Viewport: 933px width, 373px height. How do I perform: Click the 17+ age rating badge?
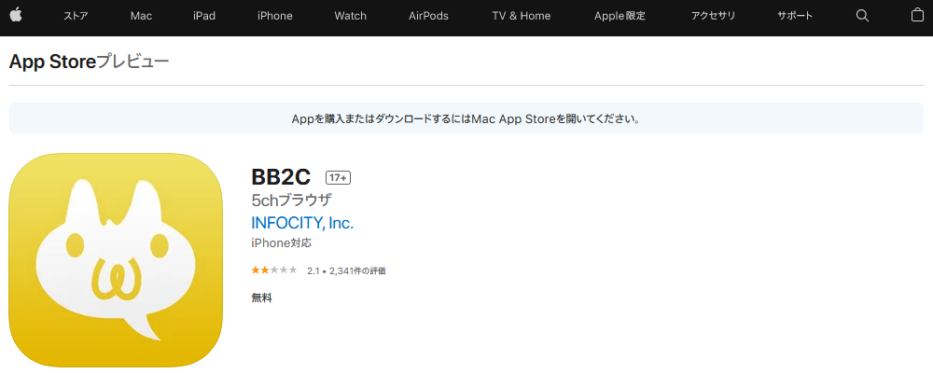click(x=338, y=177)
